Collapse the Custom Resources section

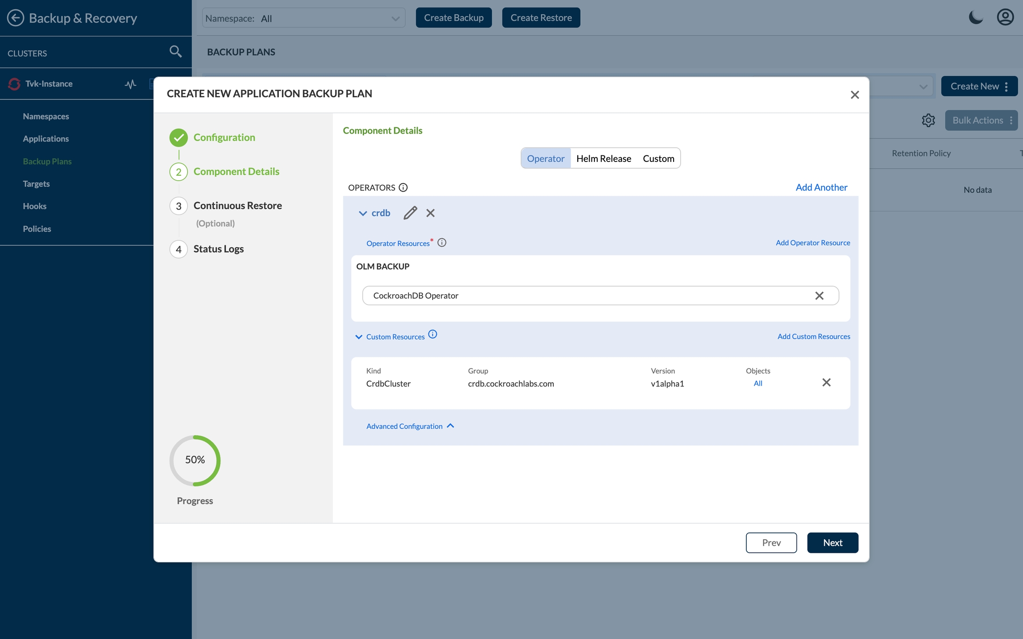point(359,337)
